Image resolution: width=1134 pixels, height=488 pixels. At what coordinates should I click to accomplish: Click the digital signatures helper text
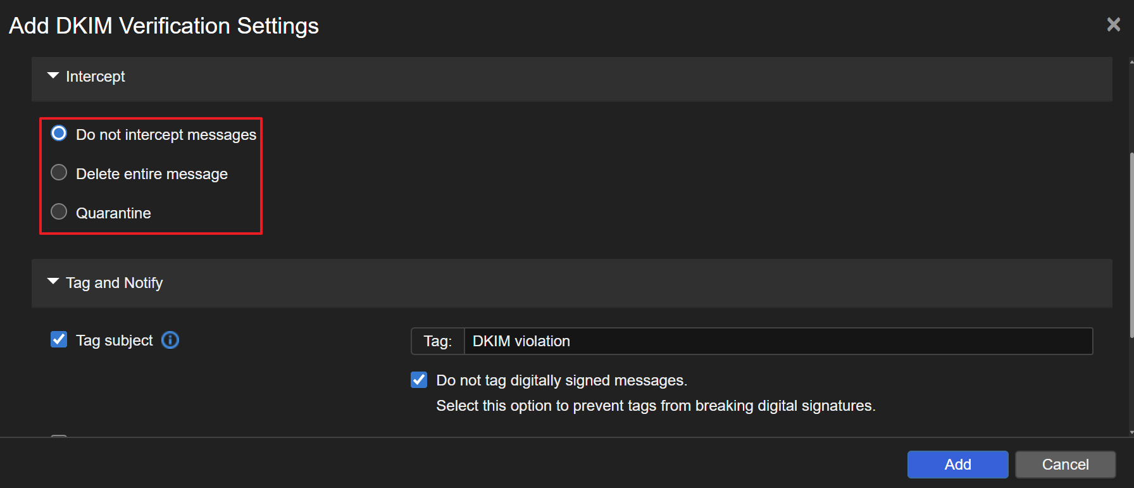click(x=656, y=406)
